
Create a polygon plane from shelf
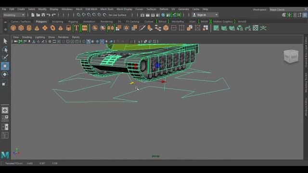pos(45,28)
